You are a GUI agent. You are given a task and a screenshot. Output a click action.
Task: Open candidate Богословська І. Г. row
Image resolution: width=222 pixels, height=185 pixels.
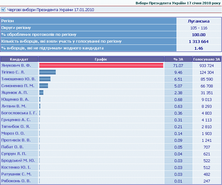(19, 113)
